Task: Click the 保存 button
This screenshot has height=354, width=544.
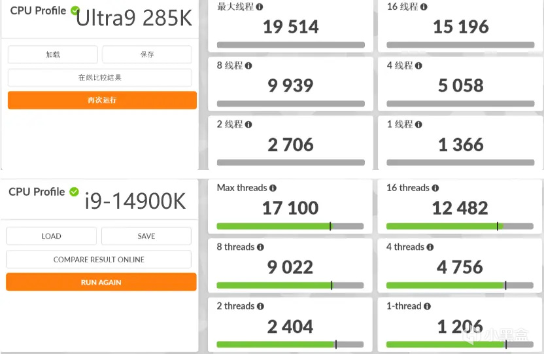Action: click(146, 54)
